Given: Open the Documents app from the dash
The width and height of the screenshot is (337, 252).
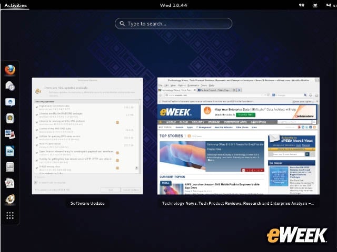Looking at the screenshot, I should tap(10, 183).
